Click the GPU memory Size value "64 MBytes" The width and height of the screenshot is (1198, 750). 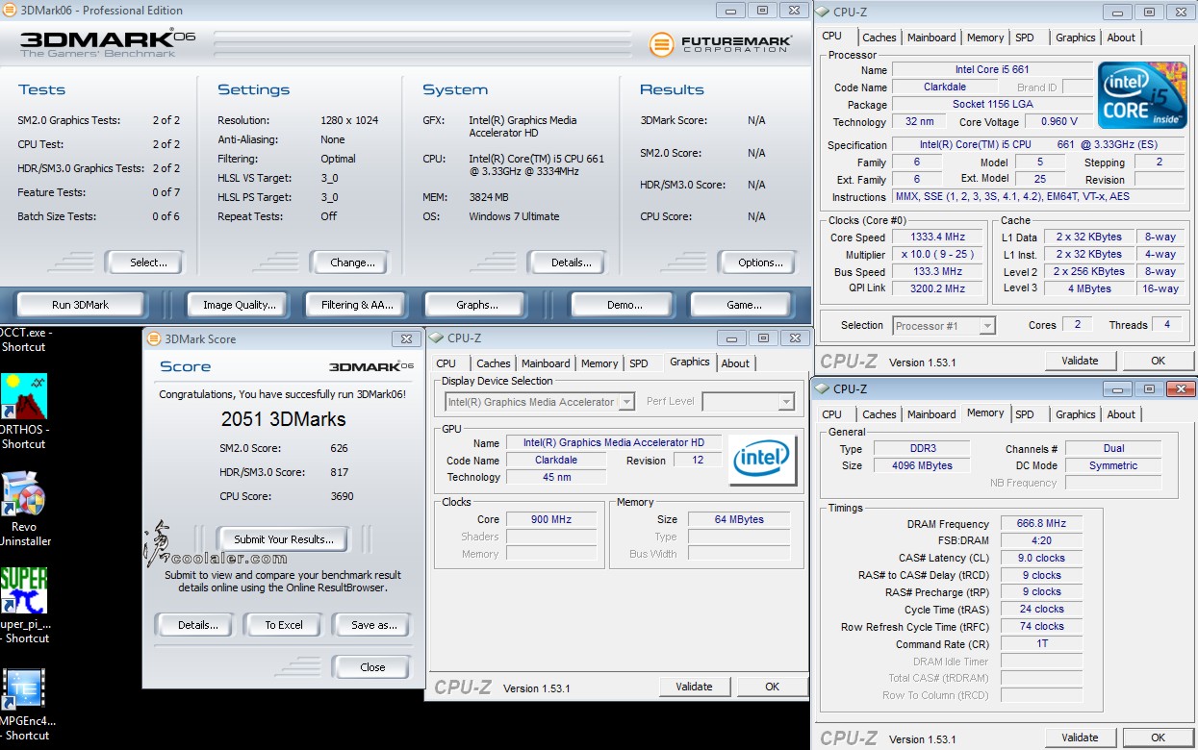[x=739, y=519]
